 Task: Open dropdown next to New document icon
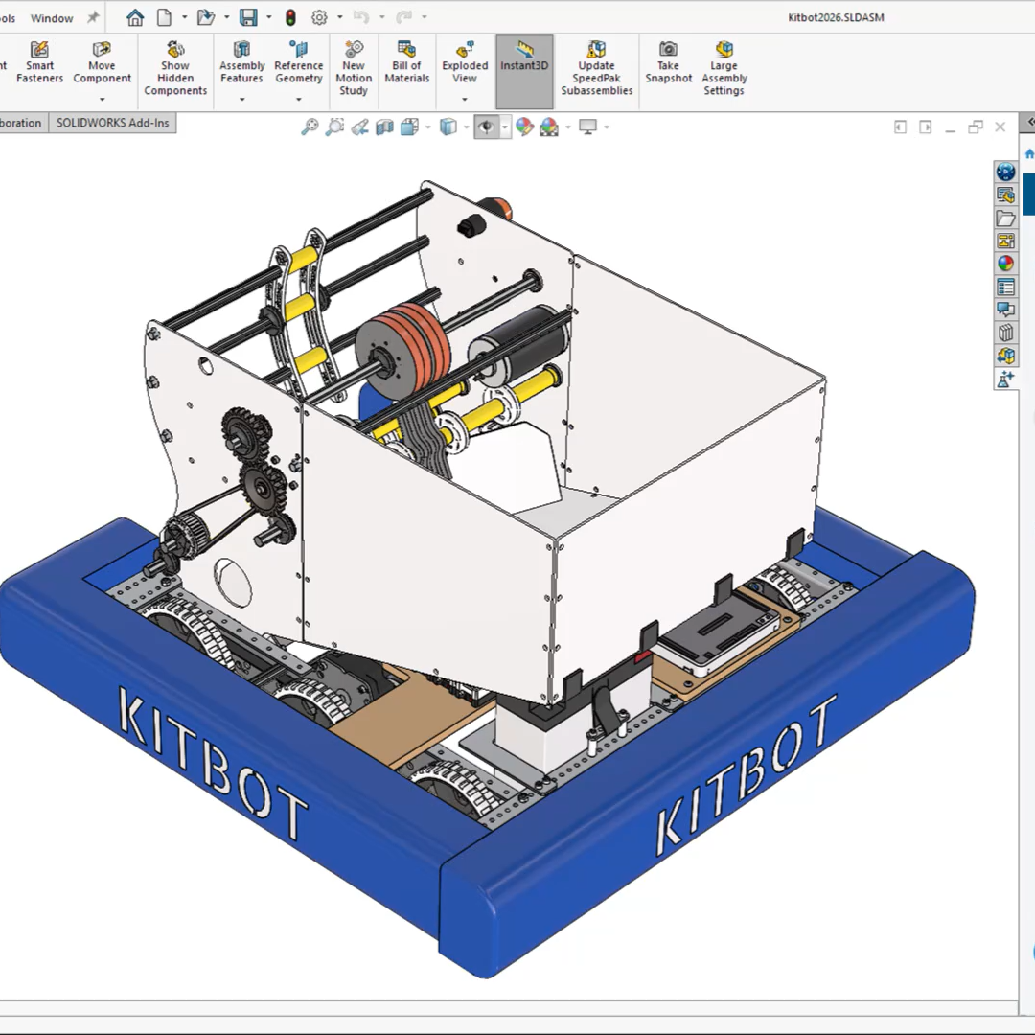(184, 17)
